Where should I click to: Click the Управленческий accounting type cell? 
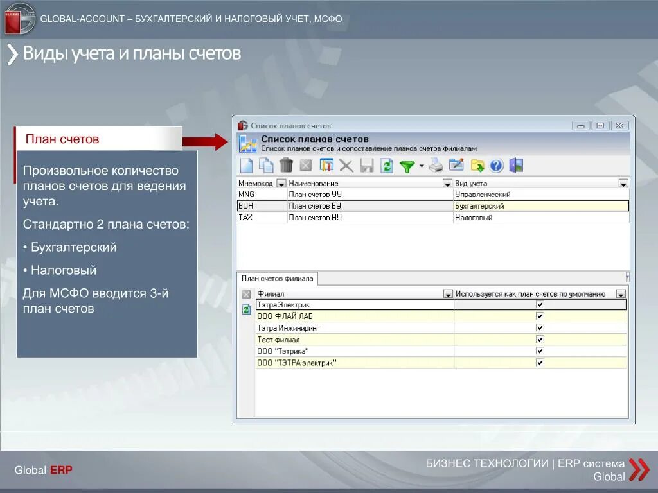tap(541, 195)
